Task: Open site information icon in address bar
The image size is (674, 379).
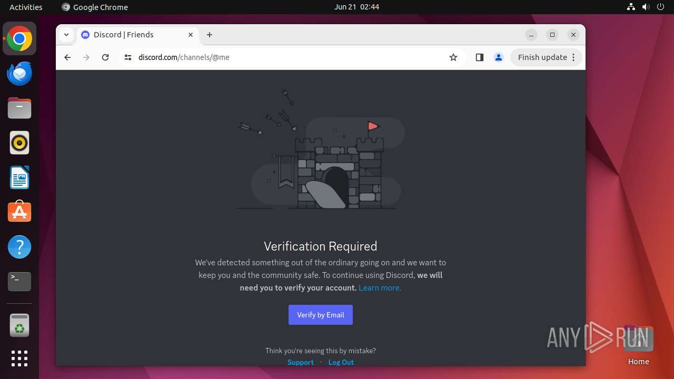Action: point(128,57)
